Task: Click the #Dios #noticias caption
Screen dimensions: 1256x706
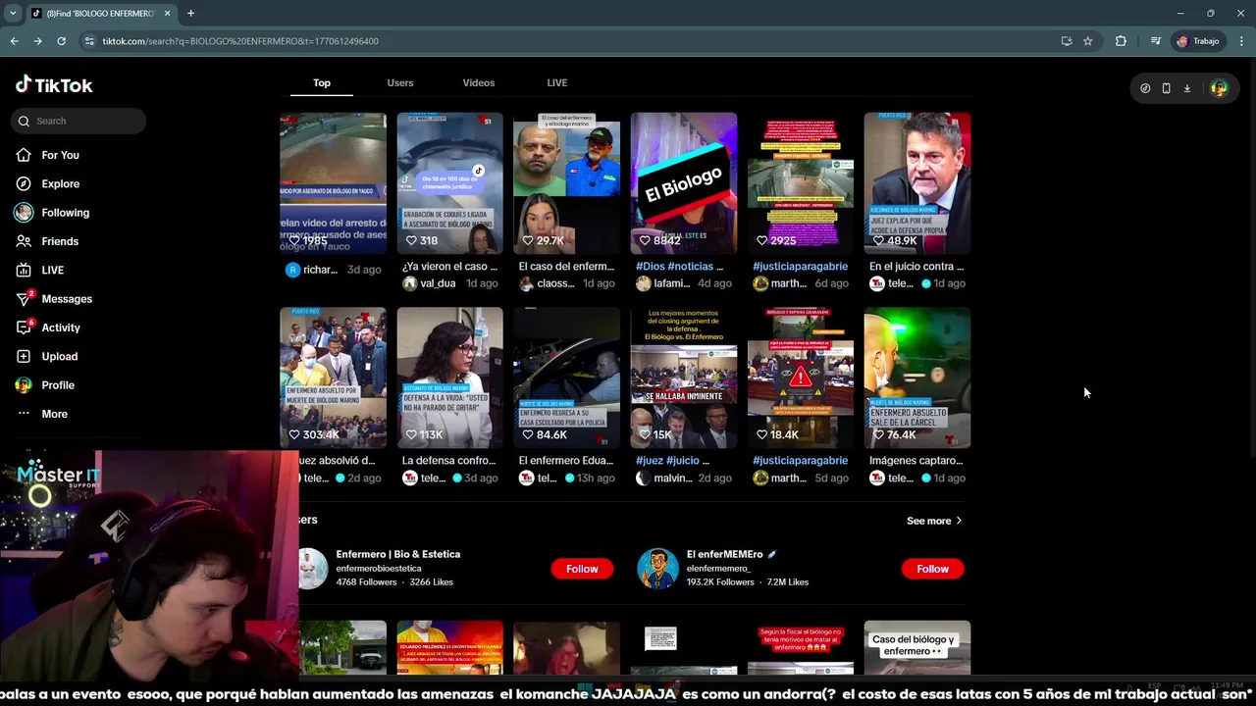Action: [679, 266]
